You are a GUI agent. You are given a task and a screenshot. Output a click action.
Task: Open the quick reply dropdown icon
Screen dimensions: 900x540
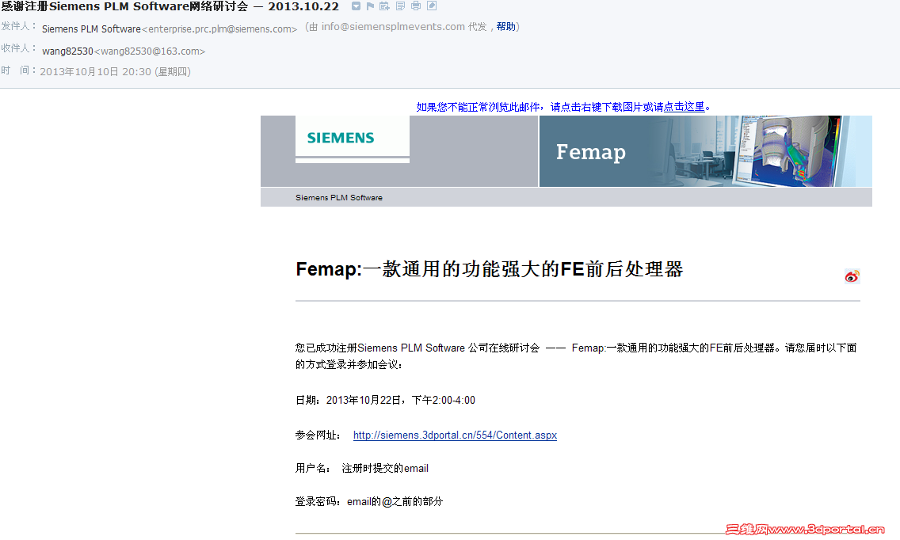click(356, 6)
